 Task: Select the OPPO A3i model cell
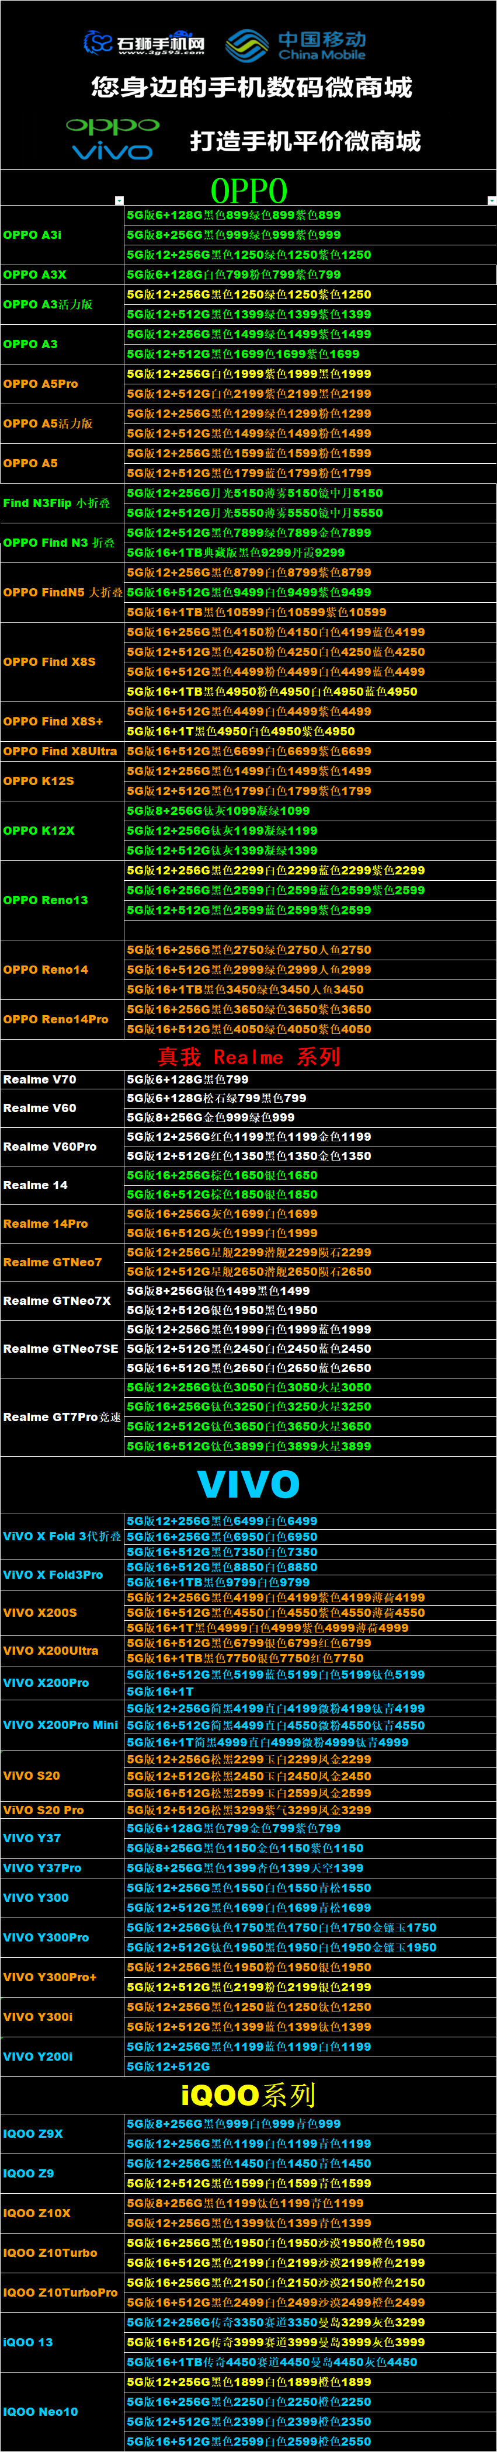[x=63, y=235]
